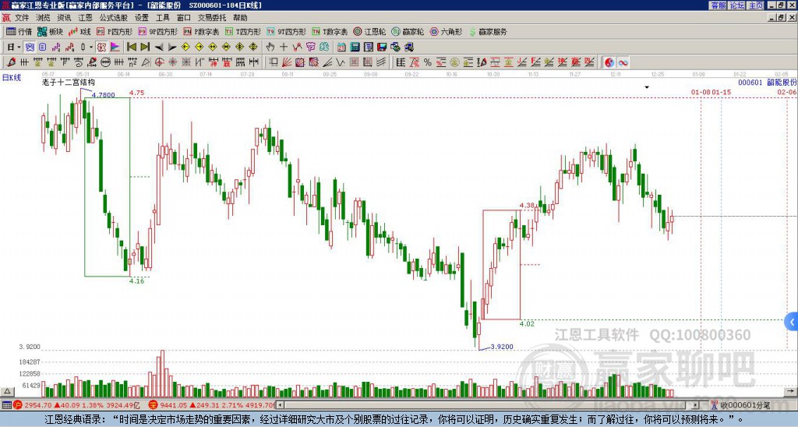The image size is (798, 427).
Task: Expand the candlestick style dropdown arrow
Action: (91, 48)
